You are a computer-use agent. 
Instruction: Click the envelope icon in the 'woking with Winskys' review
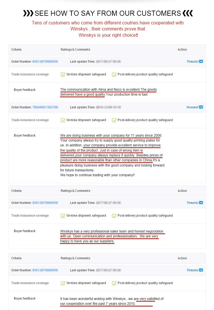click(201, 270)
